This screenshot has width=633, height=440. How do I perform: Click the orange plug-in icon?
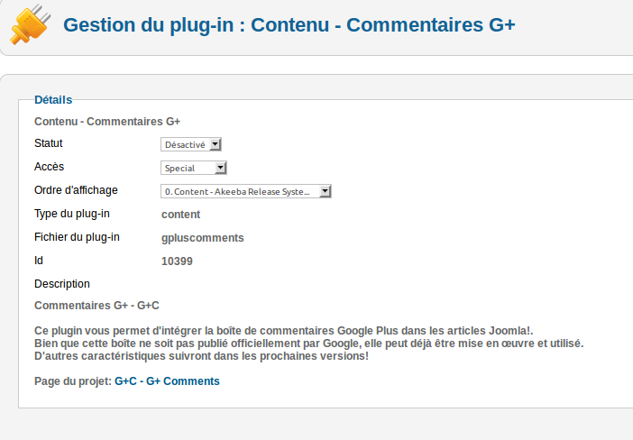30,24
